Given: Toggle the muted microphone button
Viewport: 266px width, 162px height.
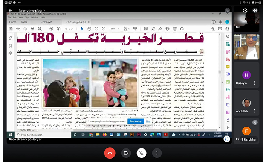Looking at the screenshot, I should click(141, 153).
